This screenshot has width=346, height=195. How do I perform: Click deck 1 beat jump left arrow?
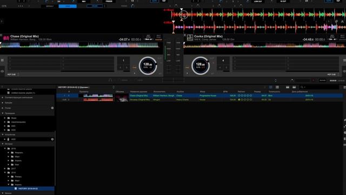click(120, 67)
